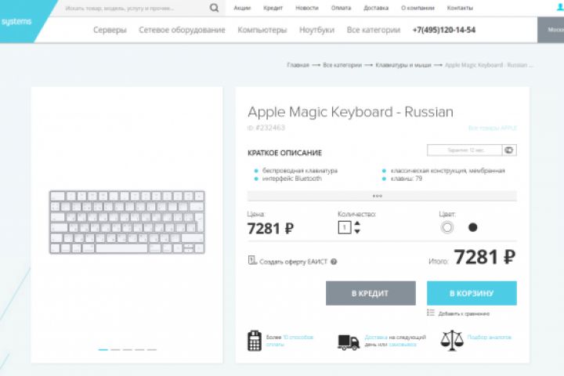This screenshot has height=376, width=564.
Task: Click the ЕАИСТ offer document icon
Action: (251, 261)
